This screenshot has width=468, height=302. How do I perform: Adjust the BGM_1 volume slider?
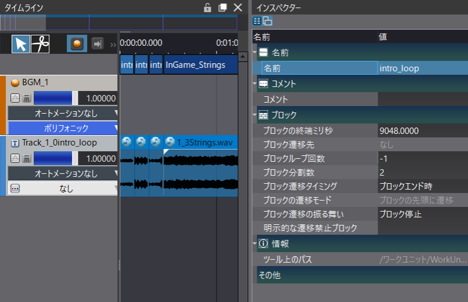coord(56,98)
